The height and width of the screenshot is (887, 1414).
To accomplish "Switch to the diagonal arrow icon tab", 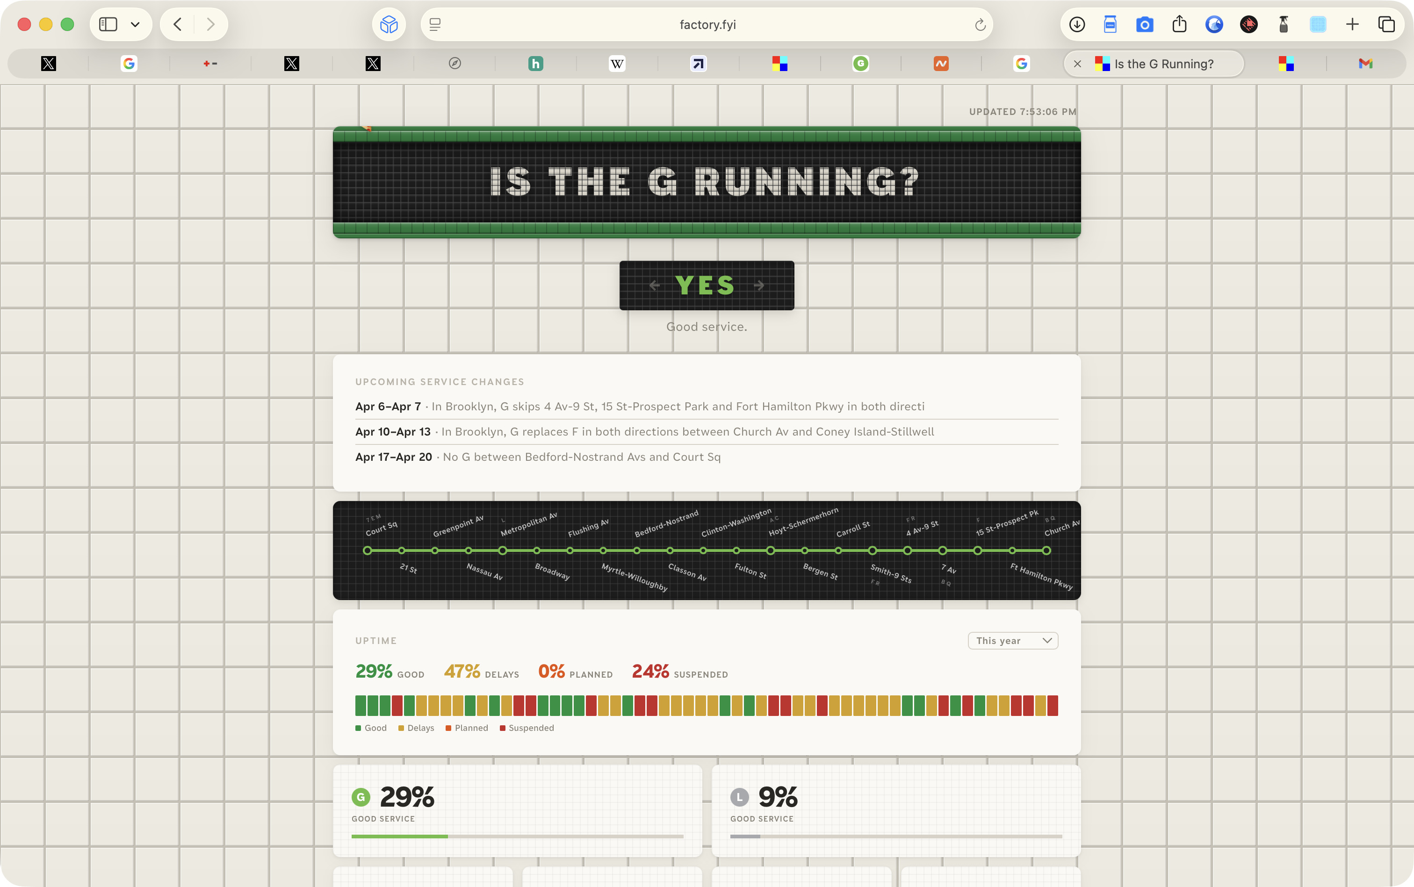I will coord(698,64).
